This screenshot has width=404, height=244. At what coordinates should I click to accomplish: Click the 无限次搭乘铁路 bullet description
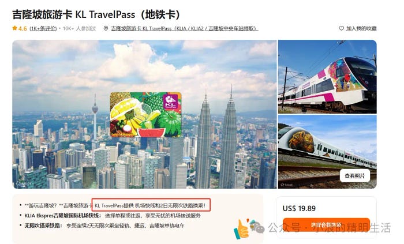[x=104, y=226]
